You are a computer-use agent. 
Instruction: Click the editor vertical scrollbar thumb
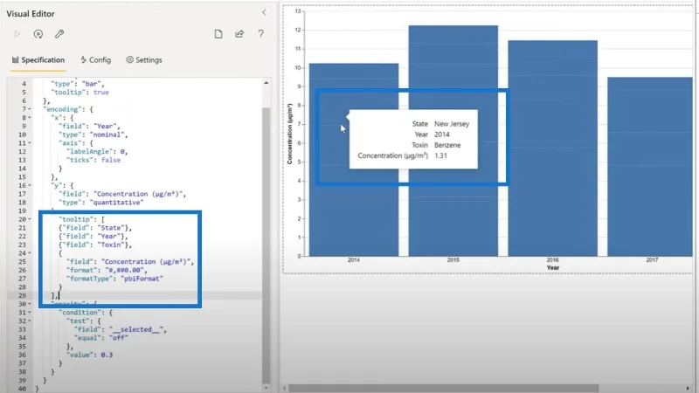point(266,245)
